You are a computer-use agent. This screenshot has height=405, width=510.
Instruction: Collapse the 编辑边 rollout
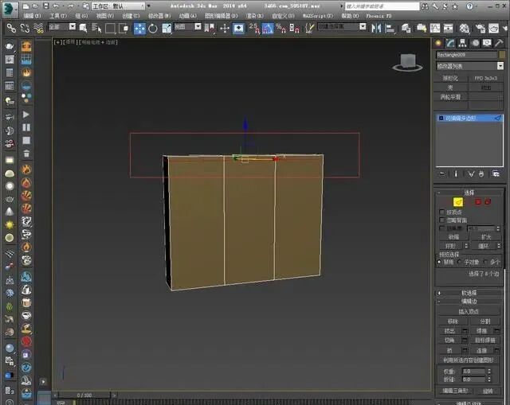(469, 302)
